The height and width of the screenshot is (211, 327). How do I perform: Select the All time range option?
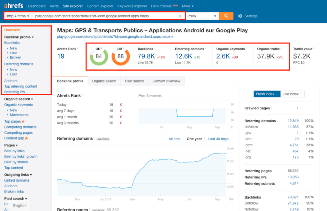coord(174,139)
